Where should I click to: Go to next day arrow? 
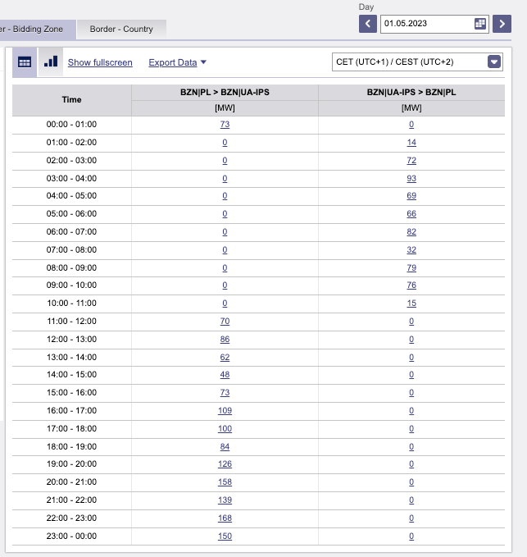click(502, 24)
